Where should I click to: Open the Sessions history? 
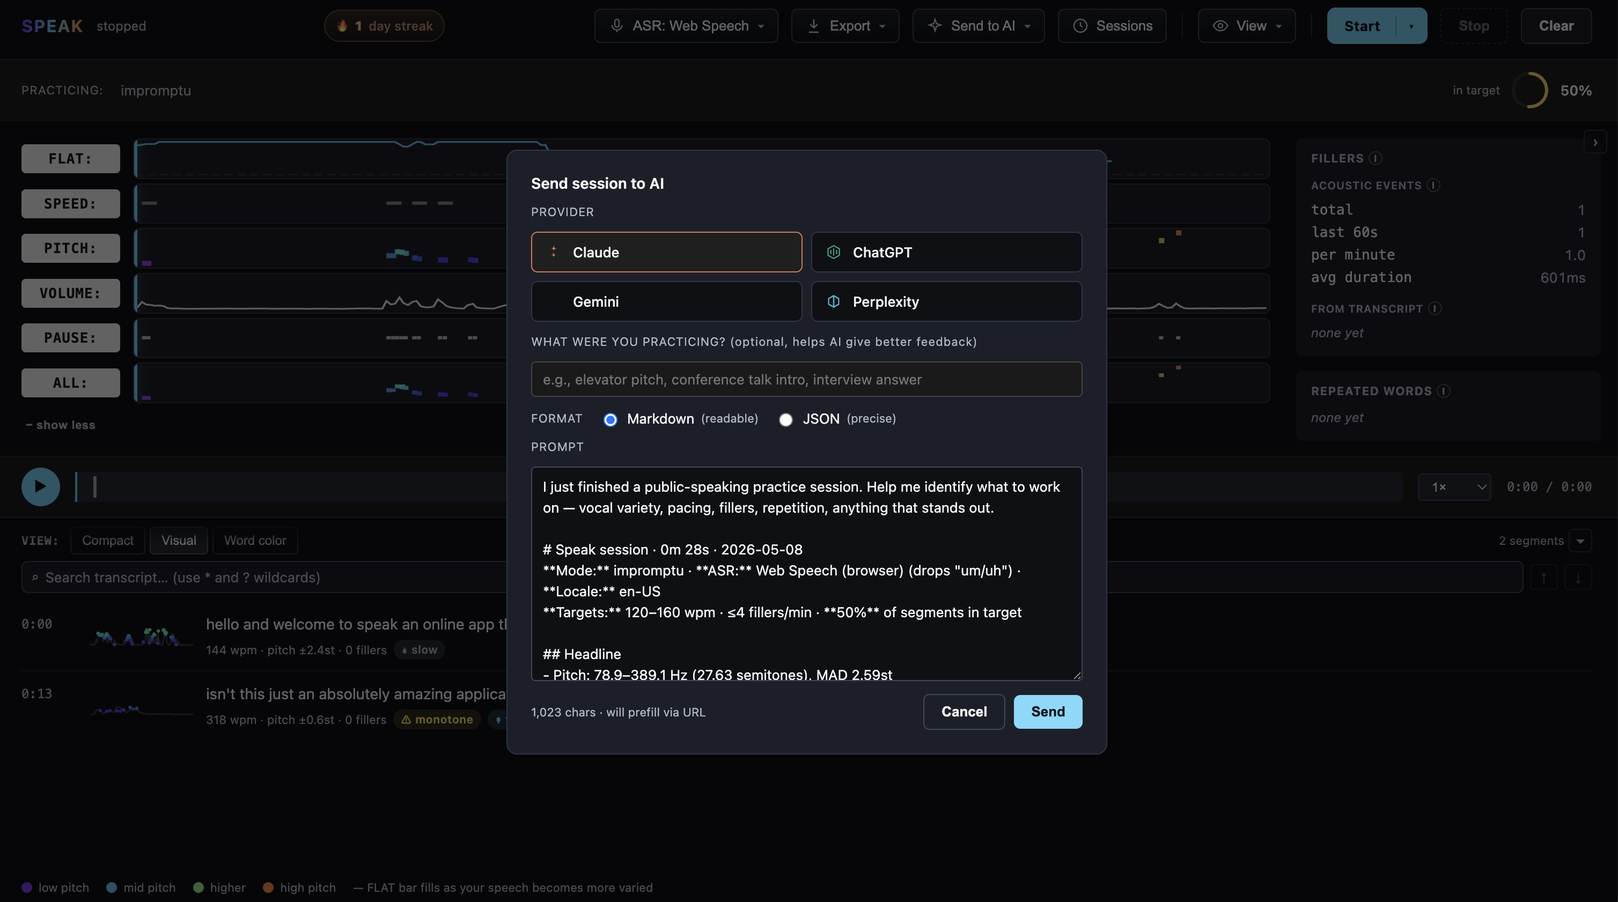coord(1112,26)
